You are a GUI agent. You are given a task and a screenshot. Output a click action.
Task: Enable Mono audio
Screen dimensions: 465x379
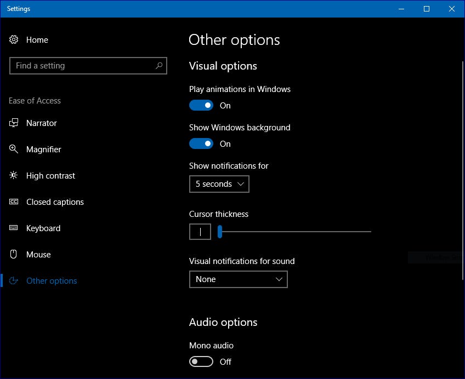[201, 361]
